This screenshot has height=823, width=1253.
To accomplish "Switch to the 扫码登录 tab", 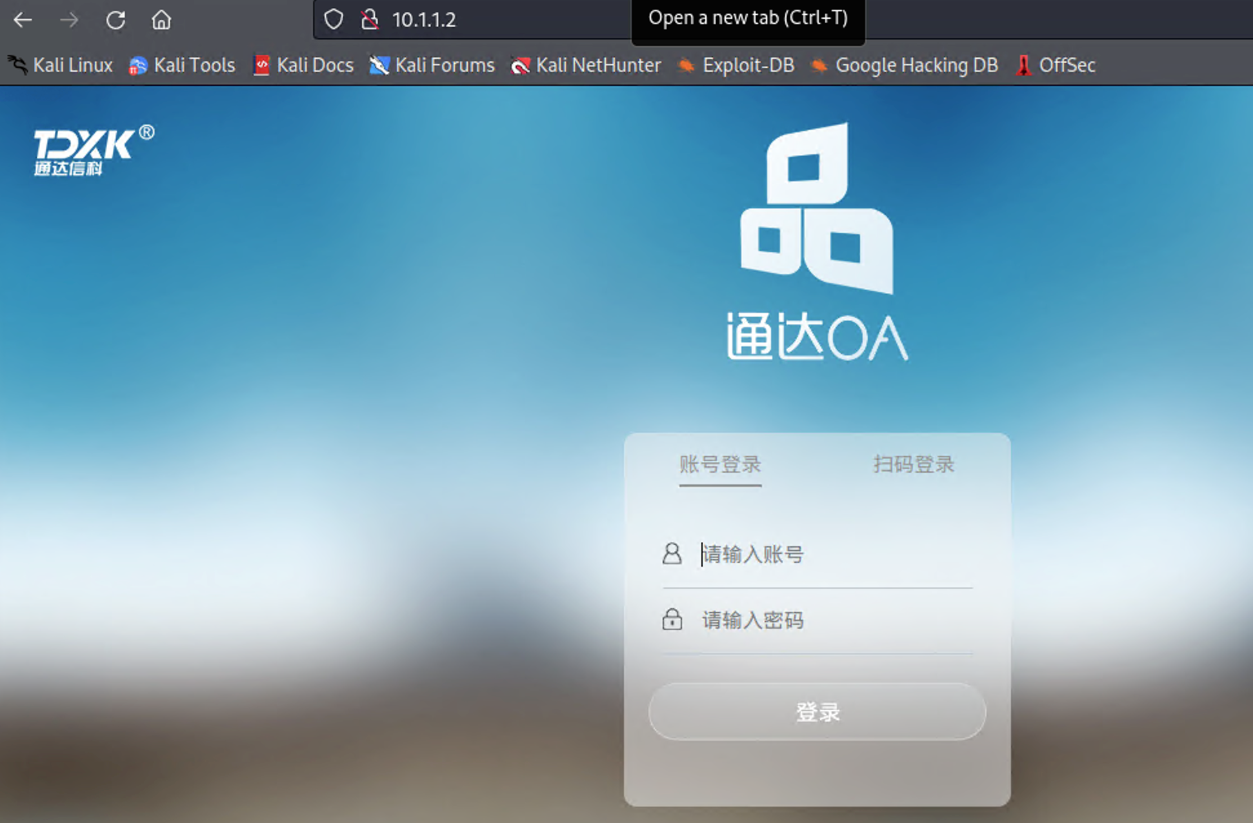I will pos(914,464).
